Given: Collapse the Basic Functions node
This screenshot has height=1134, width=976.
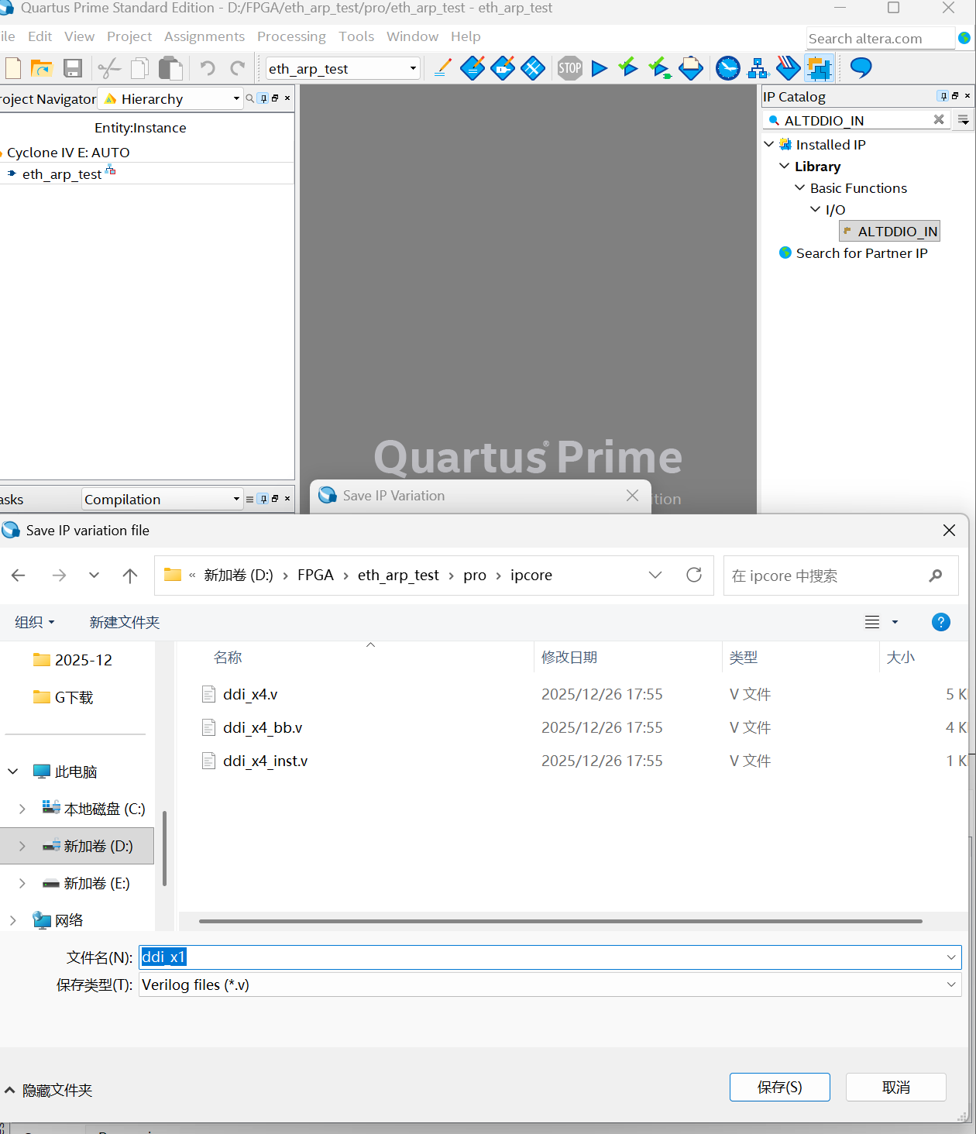Looking at the screenshot, I should [800, 187].
